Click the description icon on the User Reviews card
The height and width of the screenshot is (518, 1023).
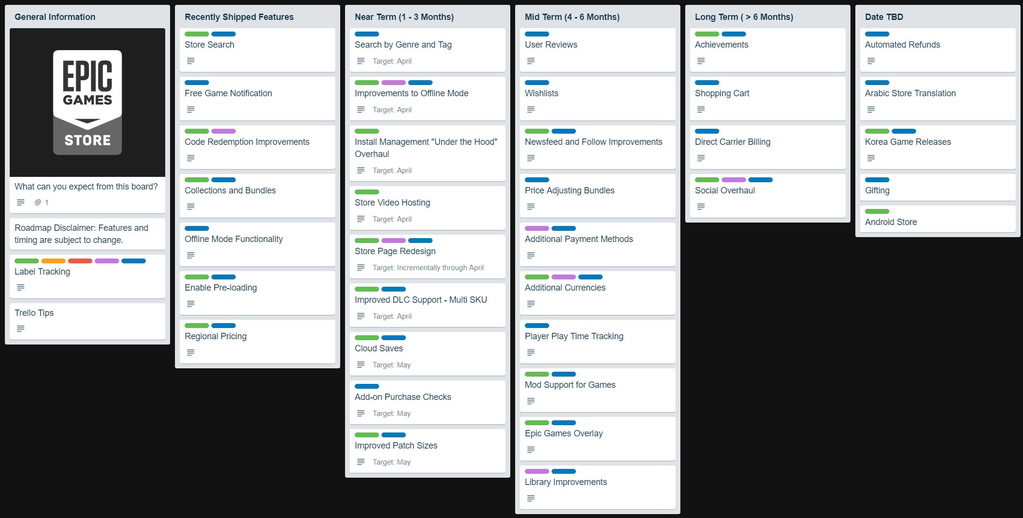point(531,61)
